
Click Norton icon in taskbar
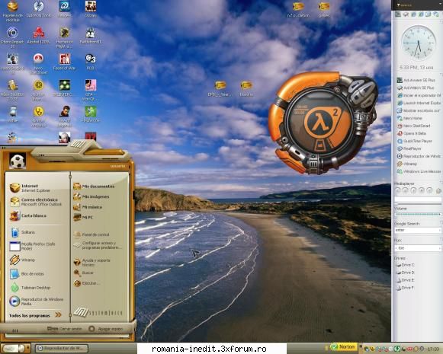click(343, 346)
